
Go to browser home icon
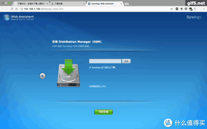[16, 9]
